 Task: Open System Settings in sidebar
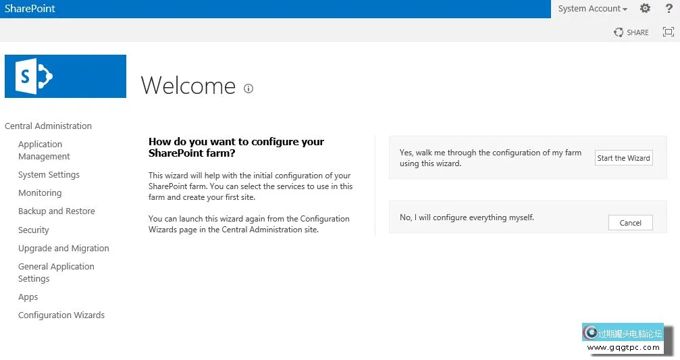(49, 174)
